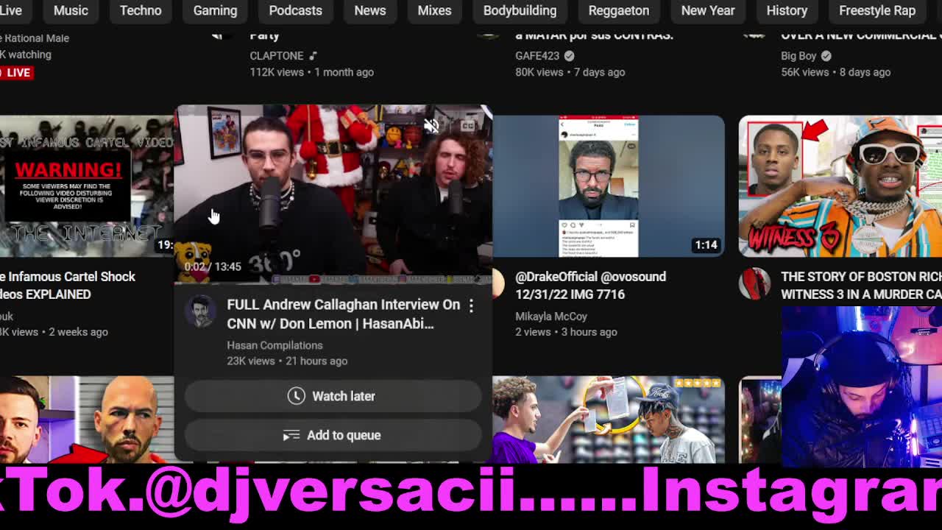
Task: Open FULL Andrew Callaghan Interview video title
Action: (343, 314)
